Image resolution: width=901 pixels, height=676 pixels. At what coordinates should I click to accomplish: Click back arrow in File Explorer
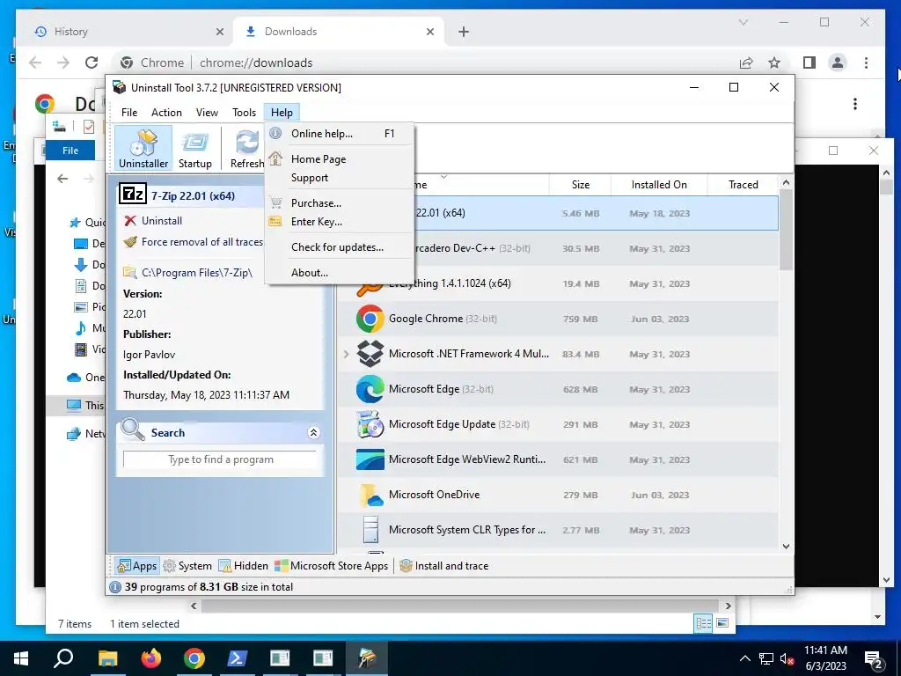62,179
